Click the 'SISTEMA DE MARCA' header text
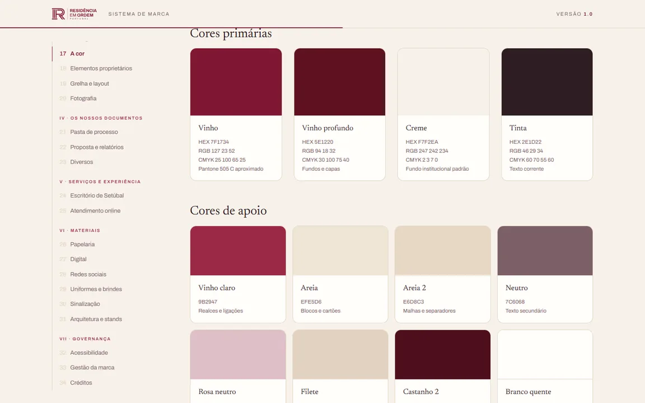 pos(139,14)
